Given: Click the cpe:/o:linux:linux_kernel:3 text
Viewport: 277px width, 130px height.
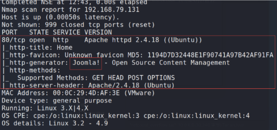Looking at the screenshot, I should click(86, 116).
